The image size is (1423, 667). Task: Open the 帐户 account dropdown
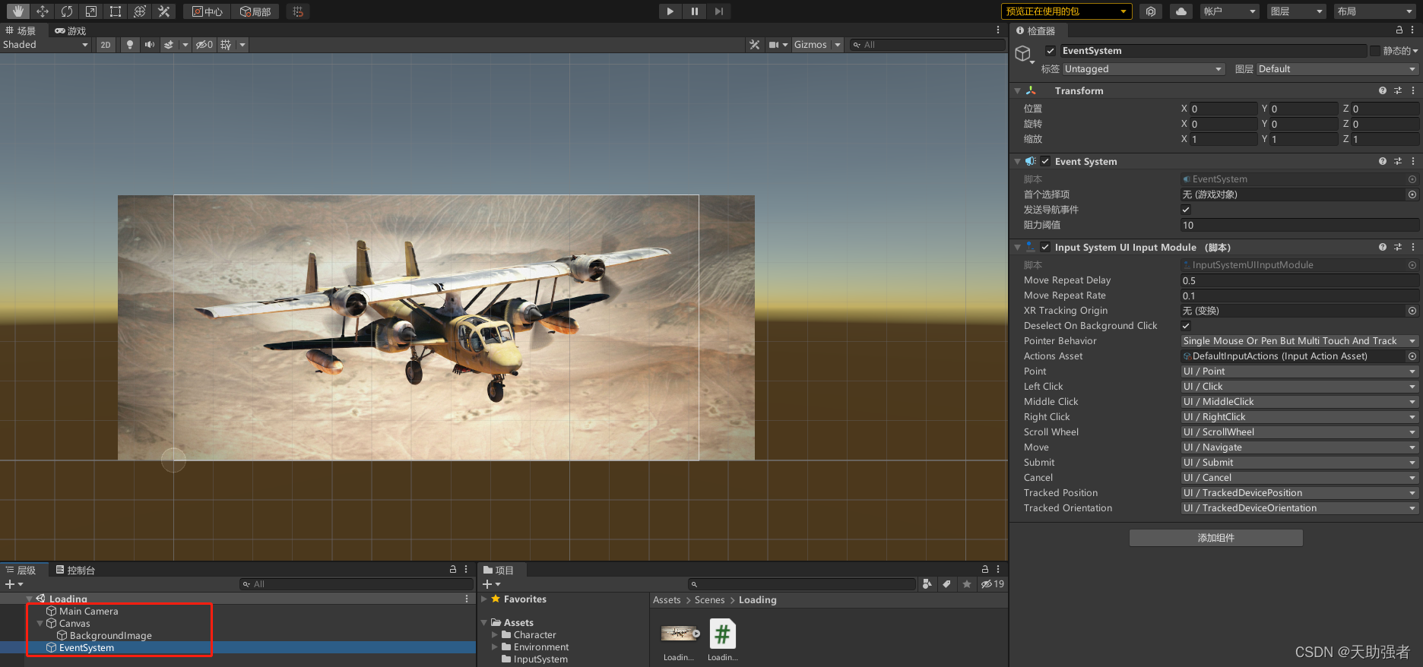pyautogui.click(x=1231, y=11)
